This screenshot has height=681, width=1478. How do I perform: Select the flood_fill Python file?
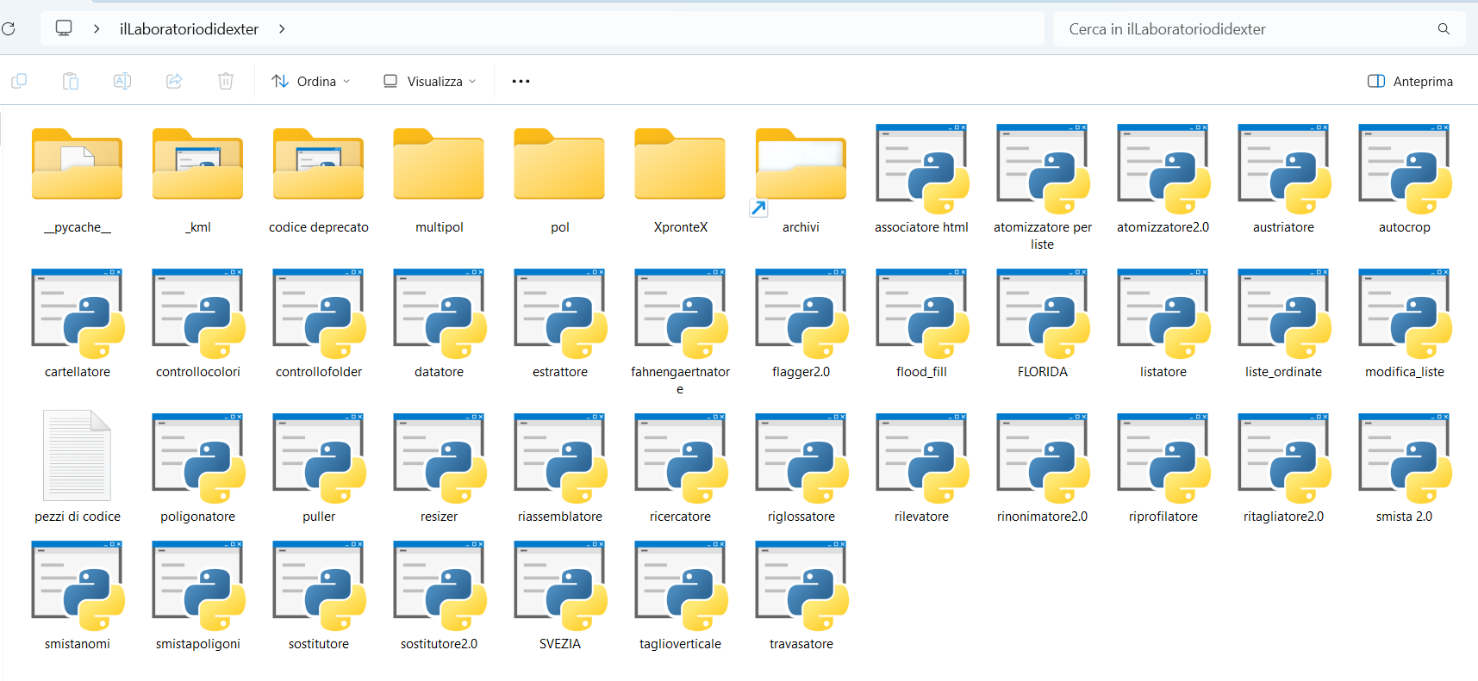(x=922, y=325)
